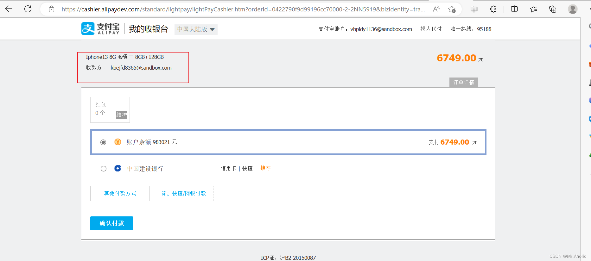Image resolution: width=591 pixels, height=261 pixels.
Task: Open the Collections icon
Action: 553,9
